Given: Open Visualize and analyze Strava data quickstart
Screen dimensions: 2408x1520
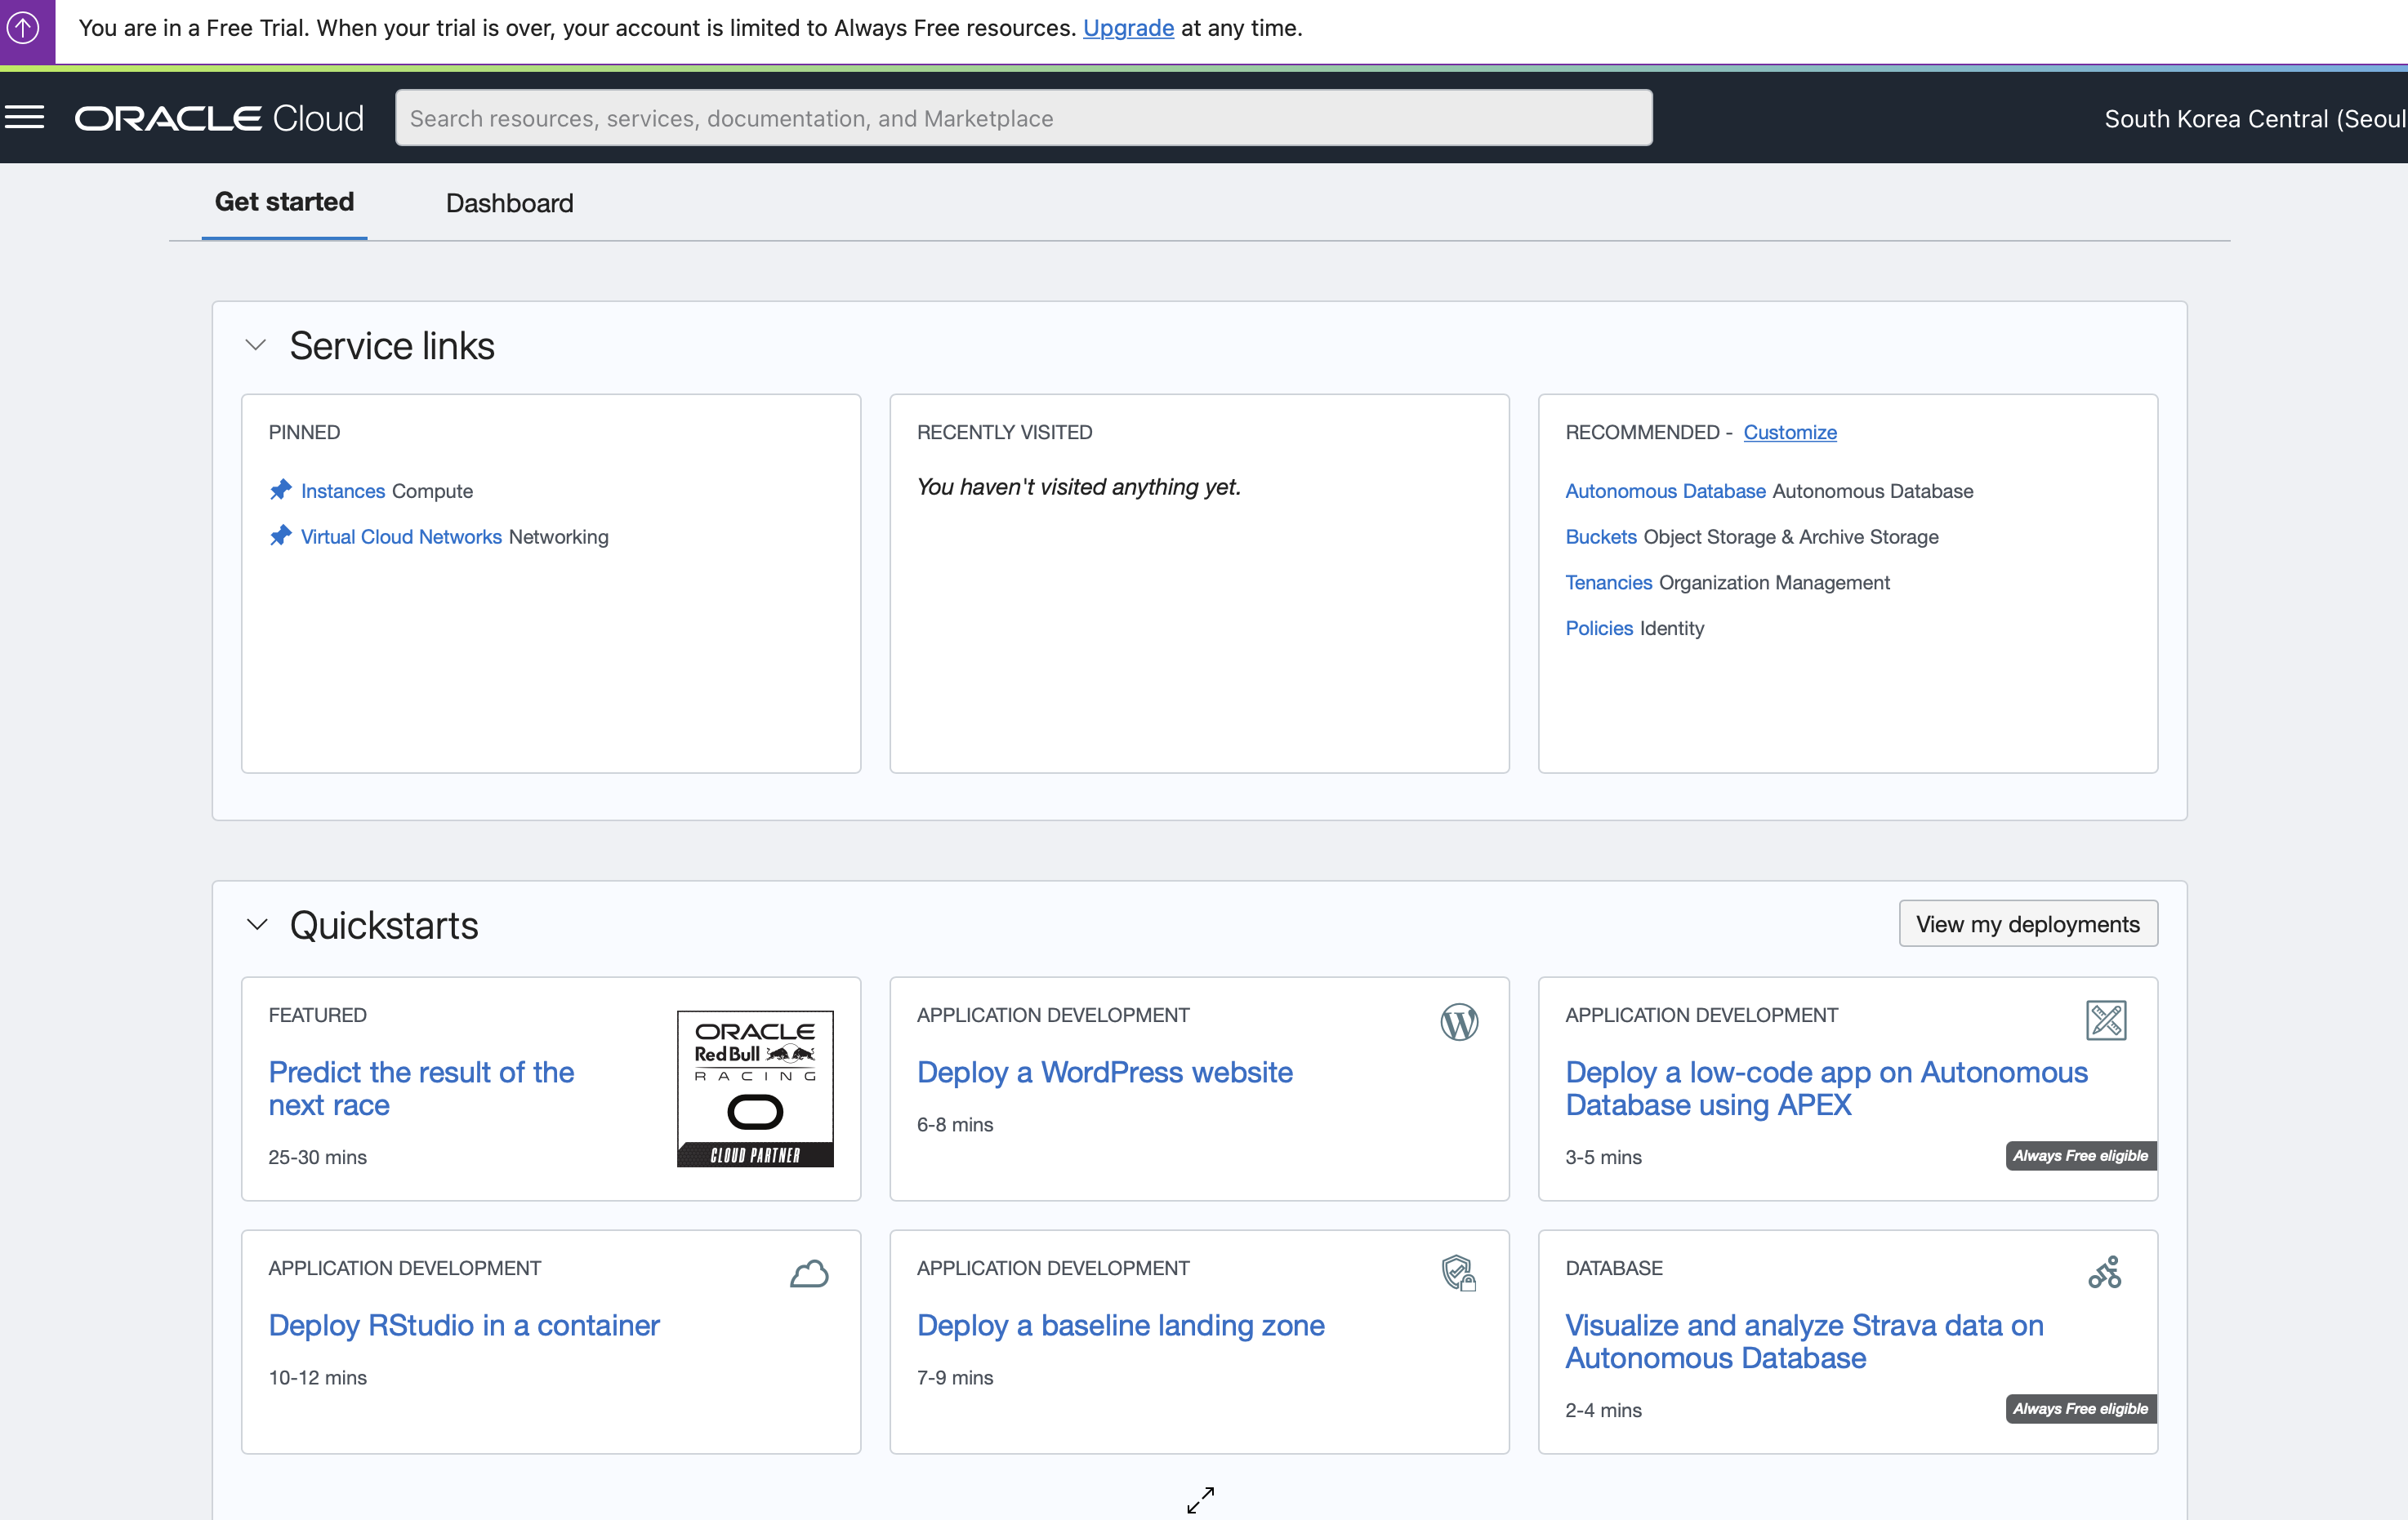Looking at the screenshot, I should (x=1804, y=1341).
